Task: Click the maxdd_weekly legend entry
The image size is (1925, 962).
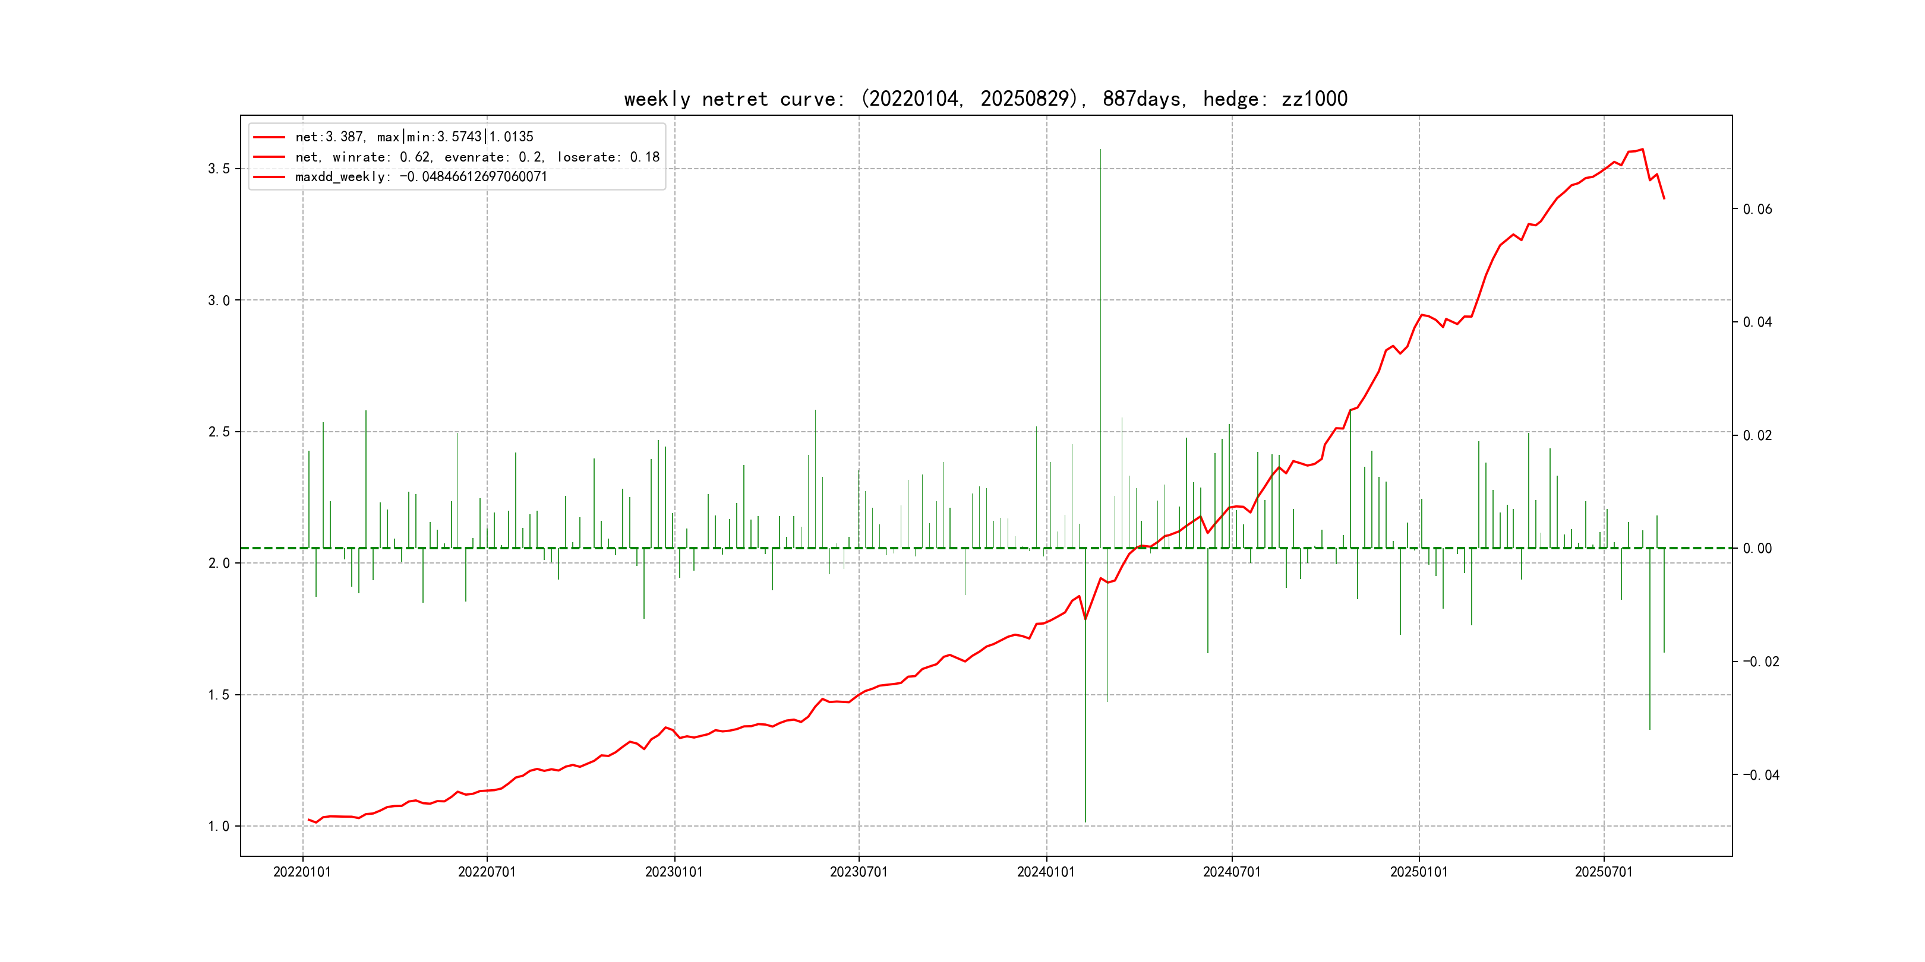Action: click(x=421, y=177)
